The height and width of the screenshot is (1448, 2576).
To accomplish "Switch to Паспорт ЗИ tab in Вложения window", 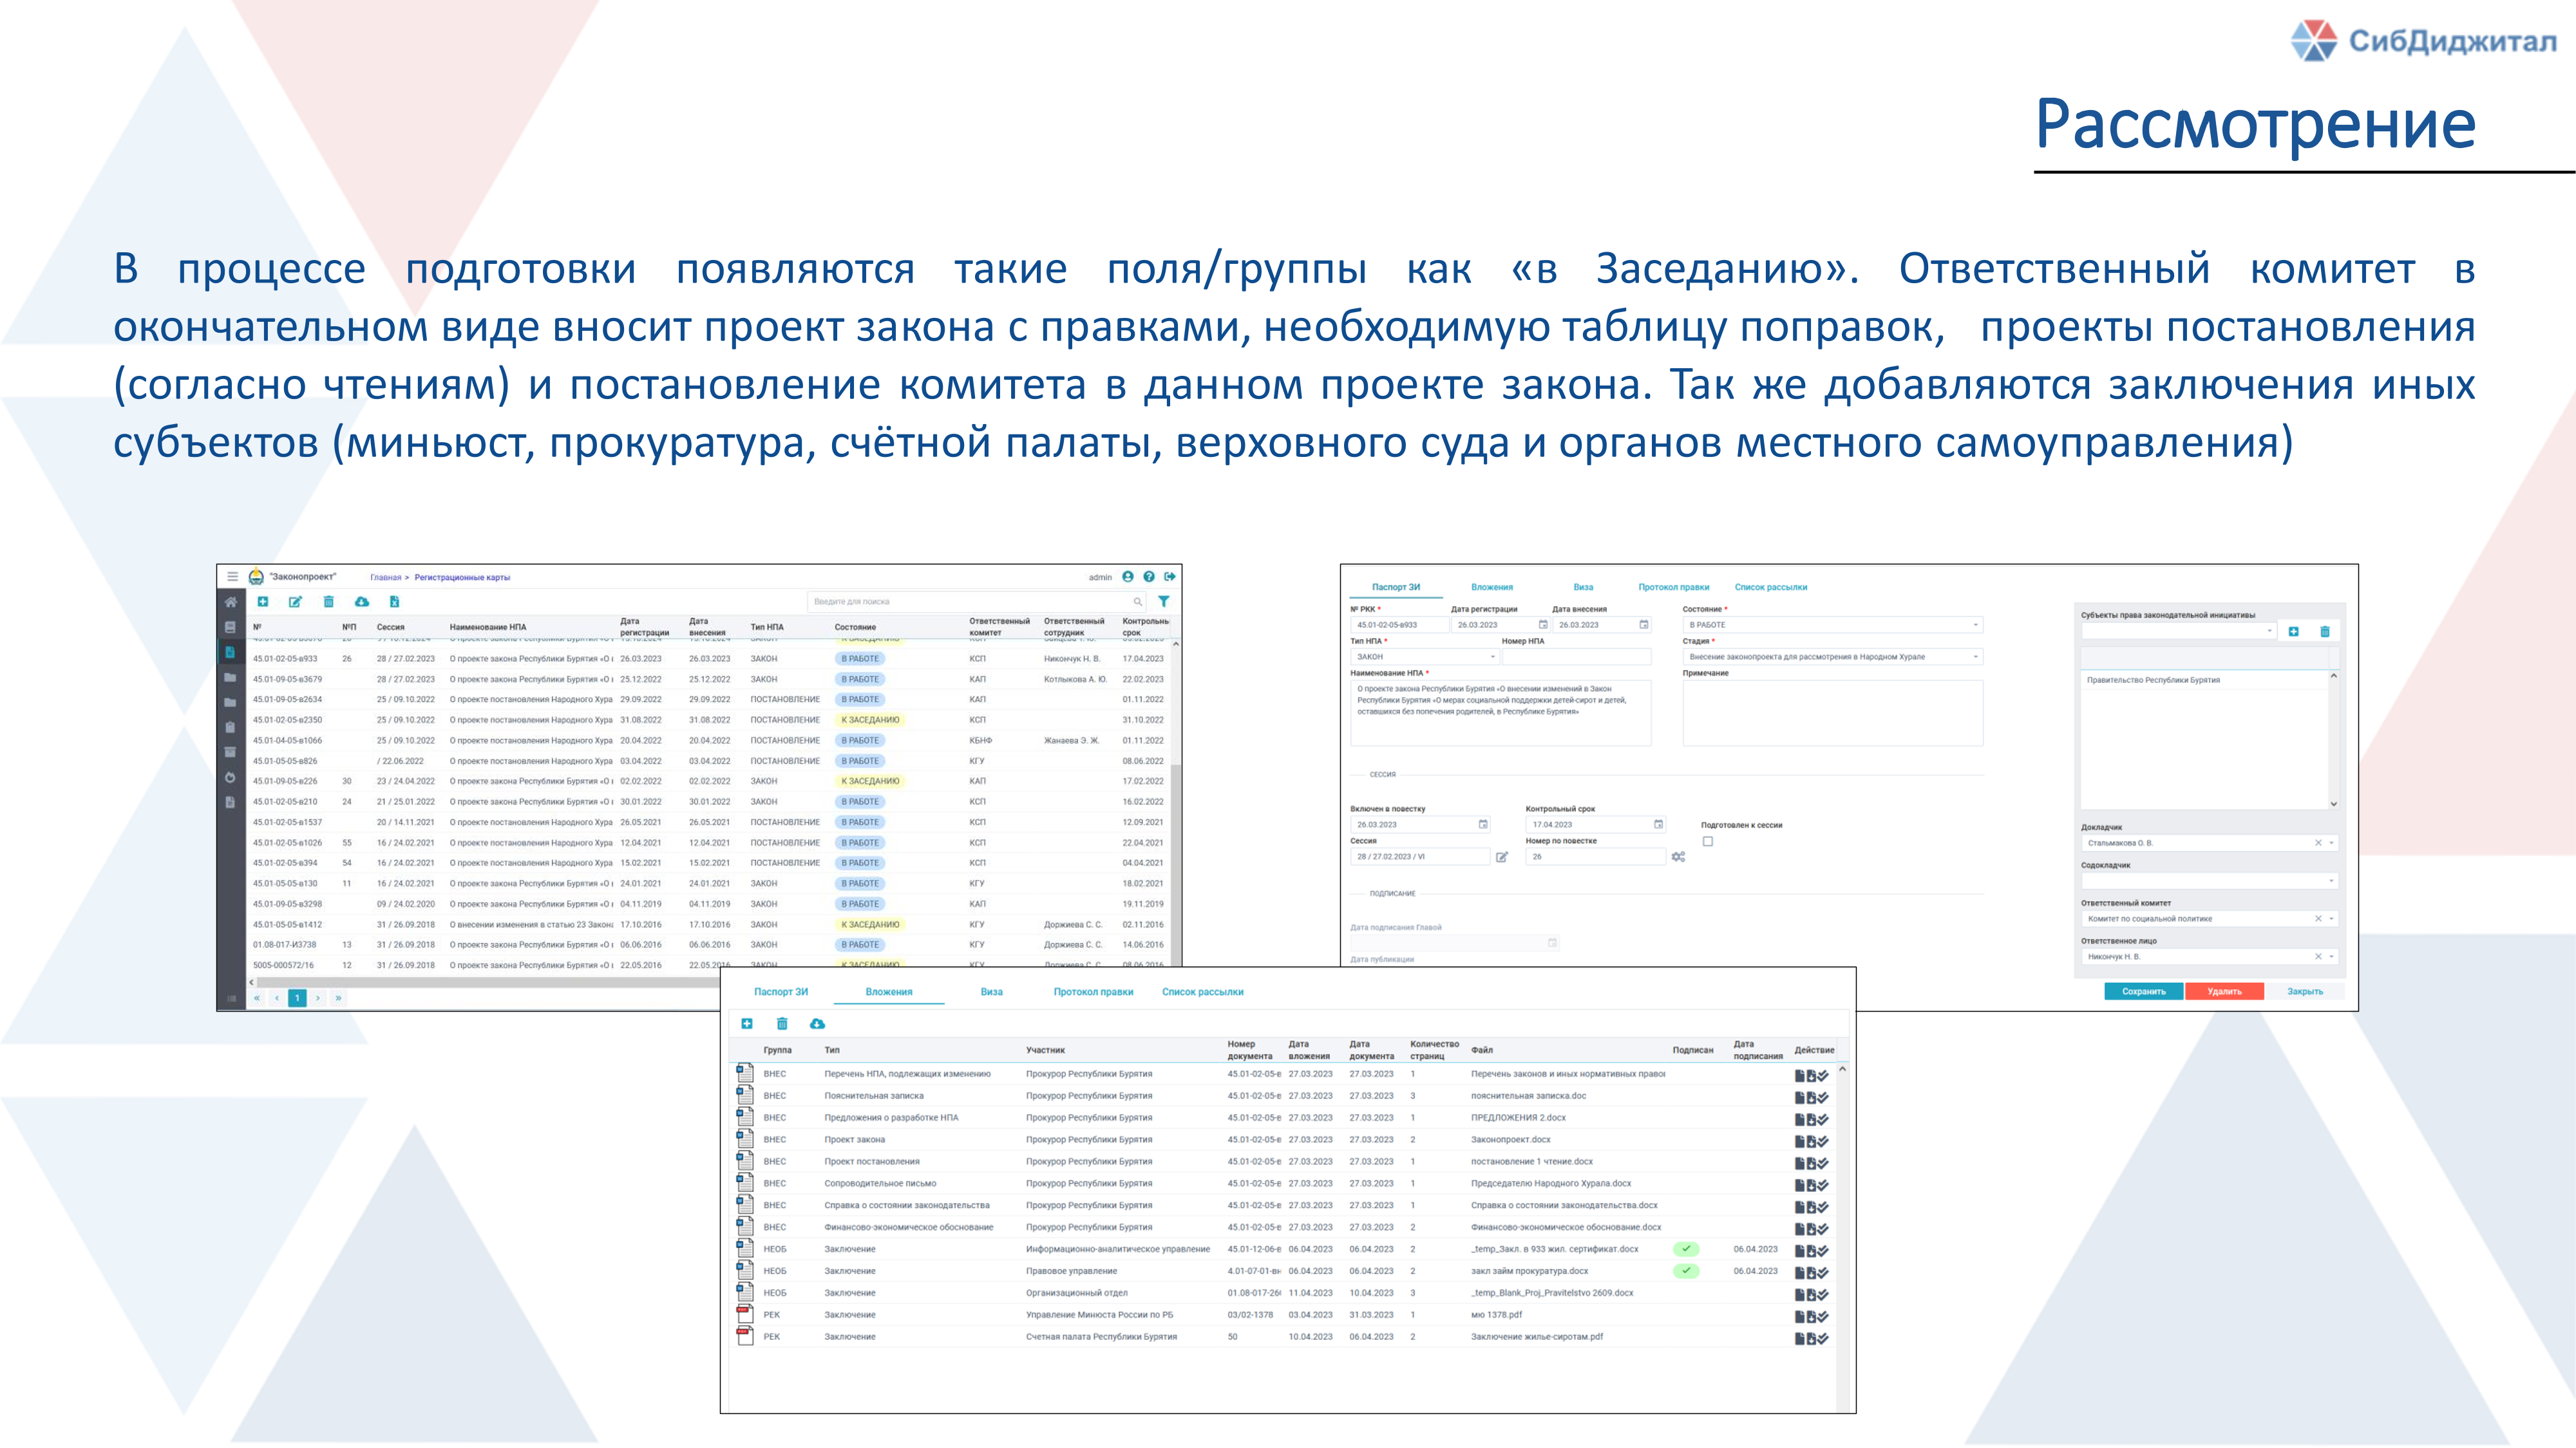I will tap(781, 992).
